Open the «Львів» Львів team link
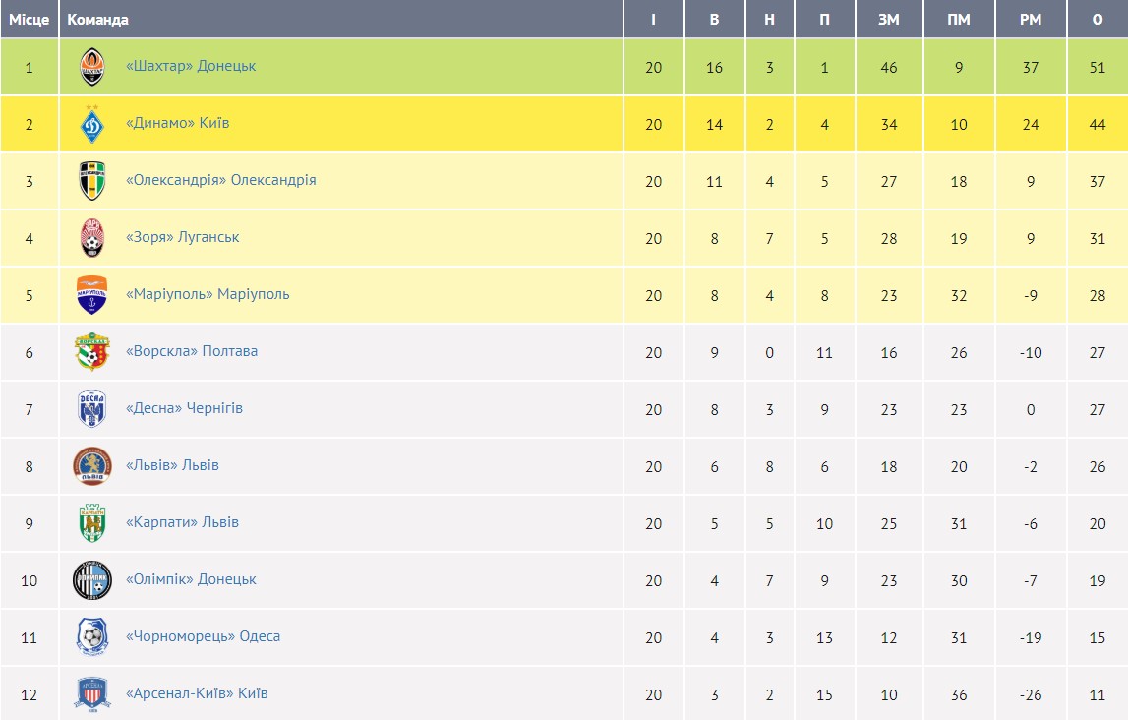 tap(172, 465)
